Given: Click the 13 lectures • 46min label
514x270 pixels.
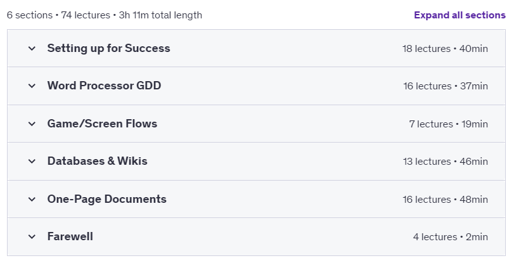Looking at the screenshot, I should pyautogui.click(x=446, y=161).
